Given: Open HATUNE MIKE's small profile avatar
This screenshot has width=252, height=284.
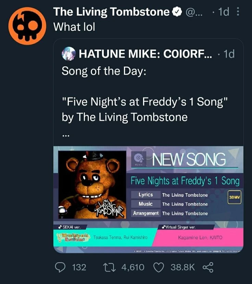Looking at the screenshot, I should coord(68,54).
